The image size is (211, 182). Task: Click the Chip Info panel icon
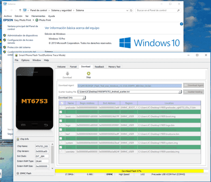18,139
